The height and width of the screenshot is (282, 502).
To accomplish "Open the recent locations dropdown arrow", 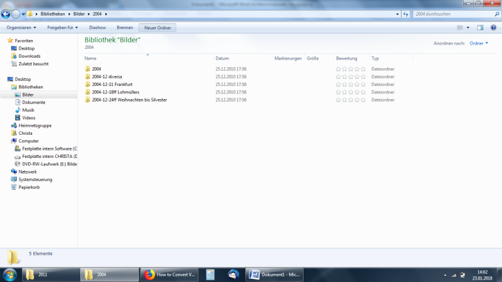I will [x=23, y=14].
